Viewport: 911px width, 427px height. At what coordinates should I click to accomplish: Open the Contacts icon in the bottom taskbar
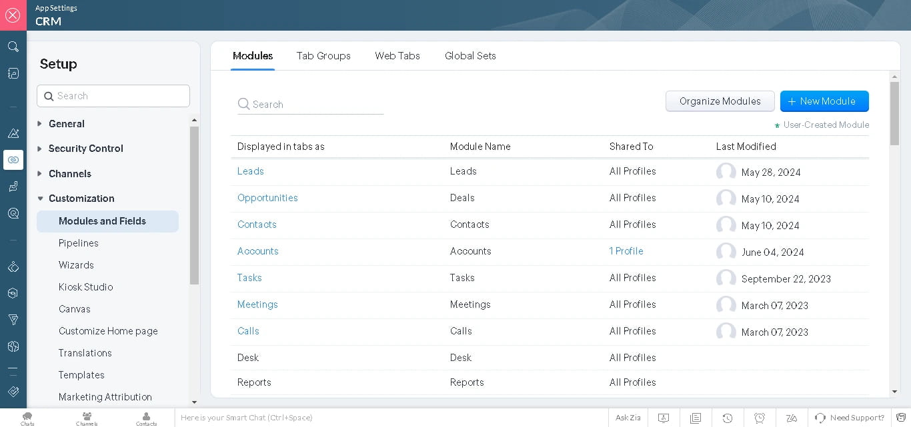tap(146, 418)
